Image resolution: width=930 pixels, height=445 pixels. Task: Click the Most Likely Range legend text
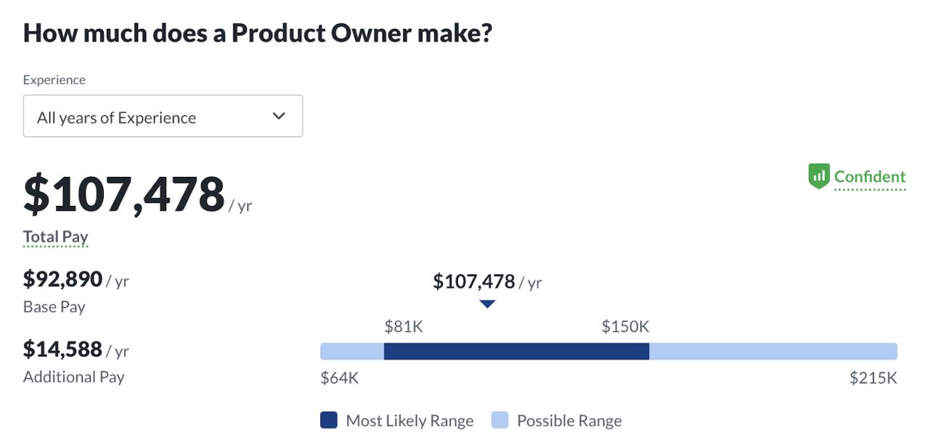(409, 421)
